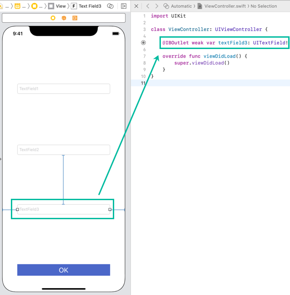Click the 9:41 status bar time

[18, 34]
